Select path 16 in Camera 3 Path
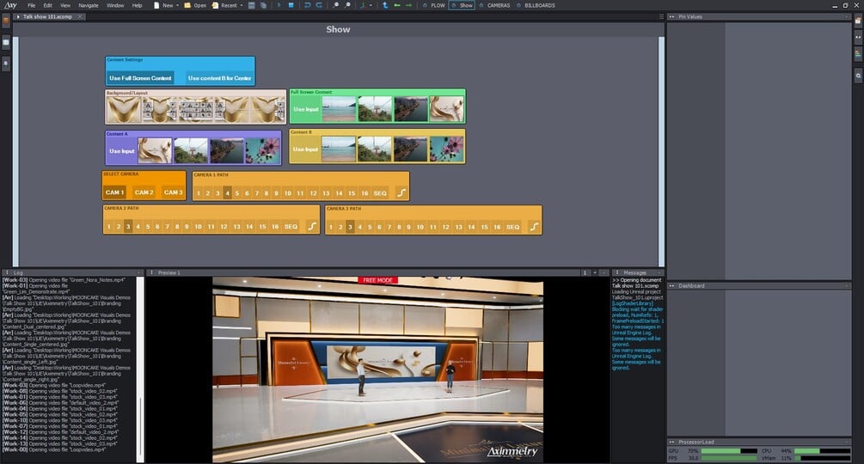 pyautogui.click(x=497, y=227)
